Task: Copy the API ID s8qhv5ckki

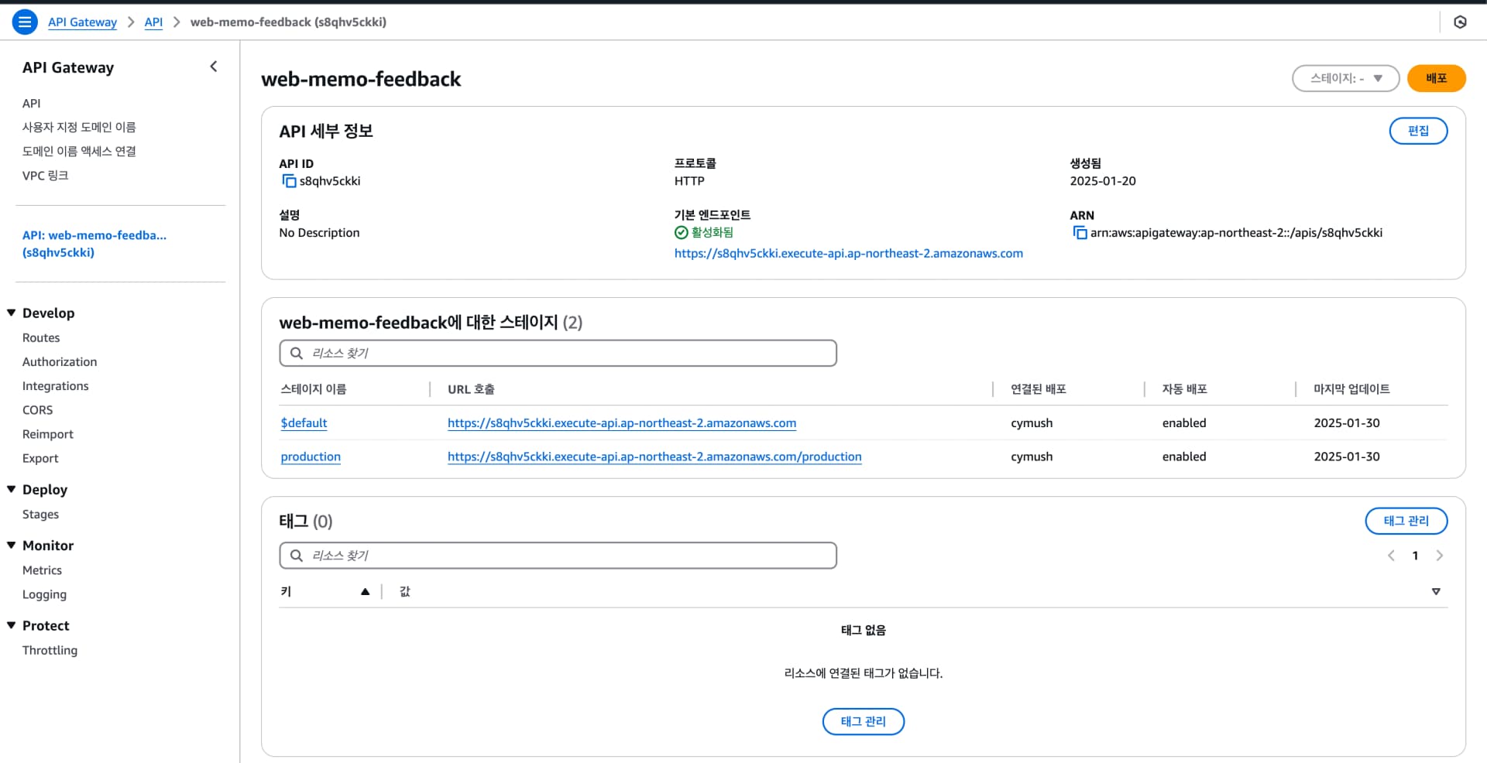Action: pos(289,181)
